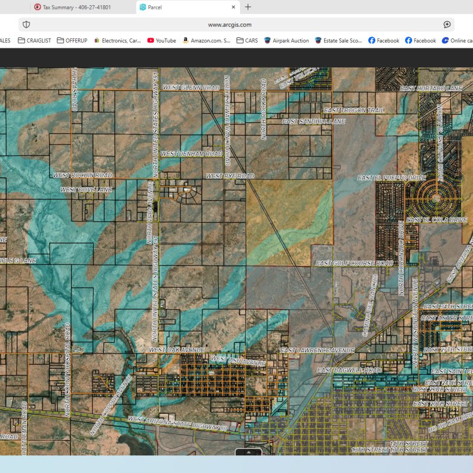Screen dimensions: 473x473
Task: Open the Electronics, Car... bookmark
Action: (x=117, y=40)
